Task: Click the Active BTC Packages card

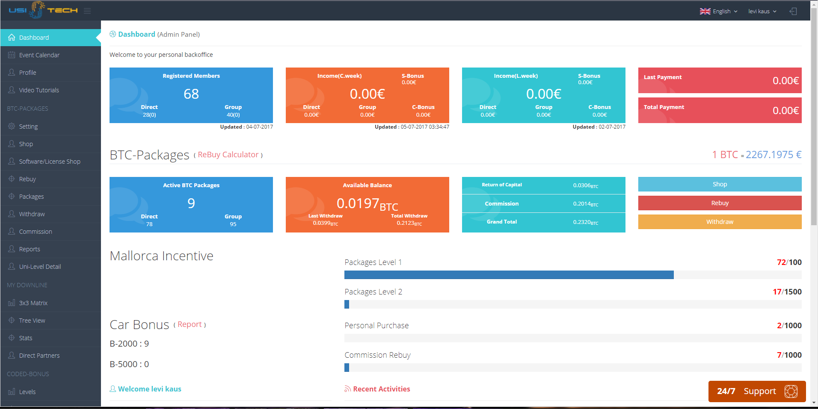Action: tap(191, 205)
